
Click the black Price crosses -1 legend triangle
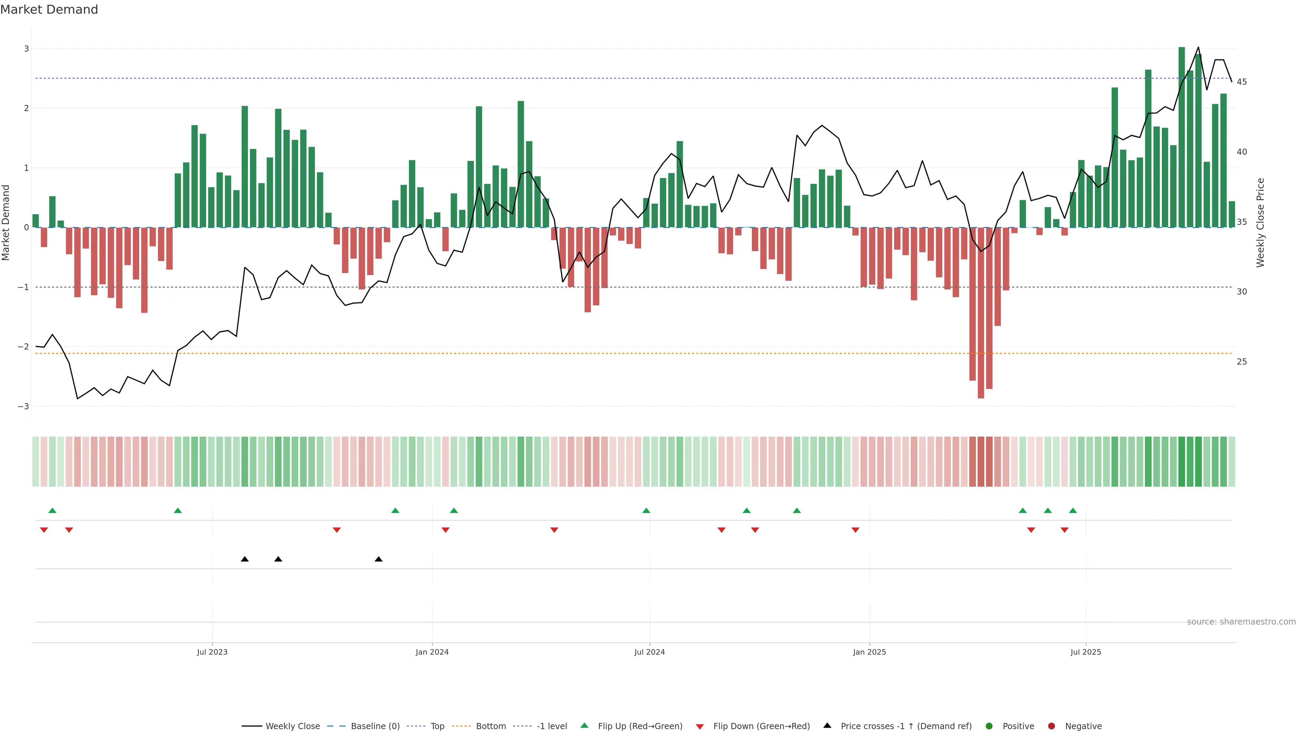pyautogui.click(x=827, y=726)
